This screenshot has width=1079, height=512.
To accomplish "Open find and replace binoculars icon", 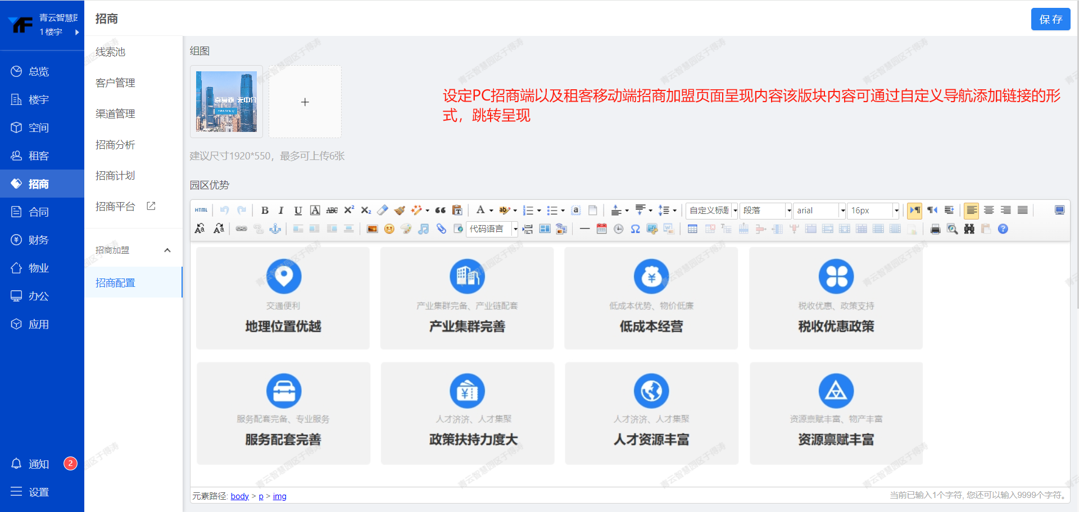I will click(969, 229).
